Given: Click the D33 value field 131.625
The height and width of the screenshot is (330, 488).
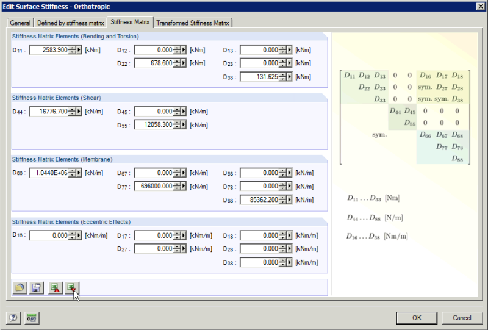Looking at the screenshot, I should click(x=260, y=77).
